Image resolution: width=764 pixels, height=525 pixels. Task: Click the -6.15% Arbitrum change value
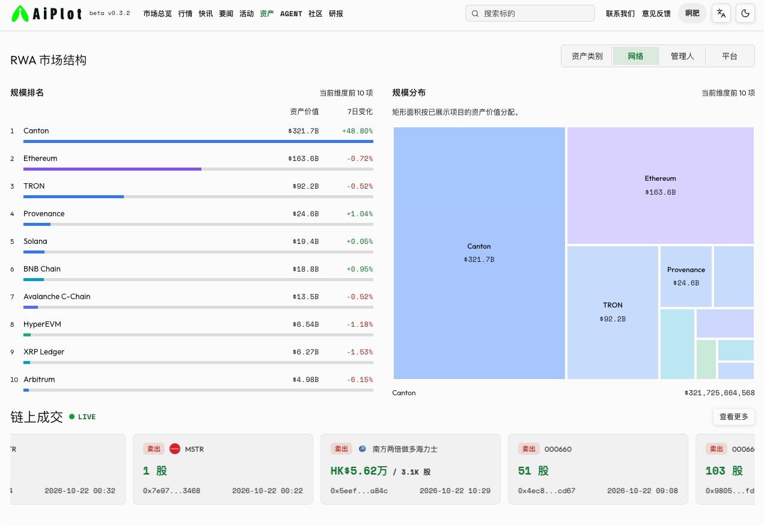coord(359,380)
